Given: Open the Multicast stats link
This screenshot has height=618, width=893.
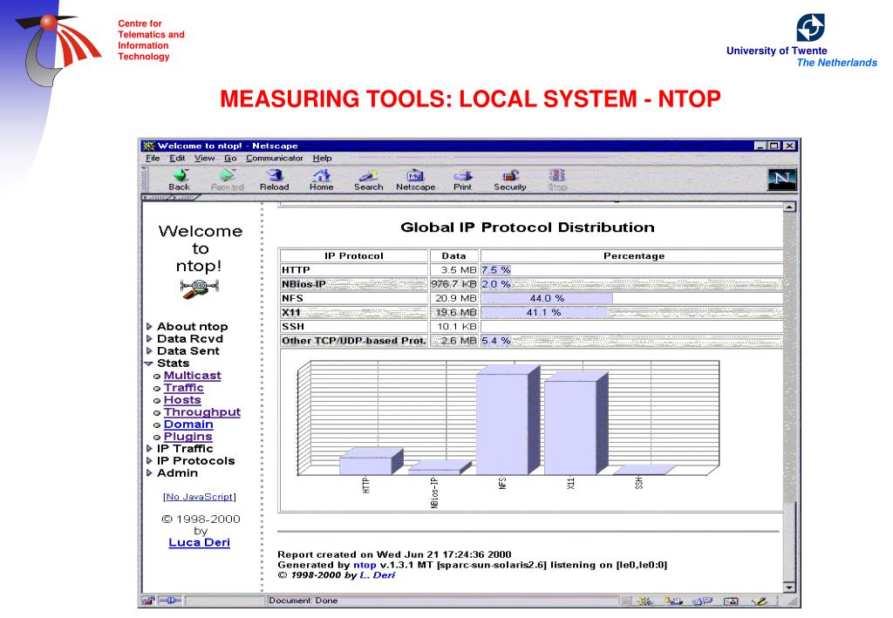Looking at the screenshot, I should click(192, 376).
